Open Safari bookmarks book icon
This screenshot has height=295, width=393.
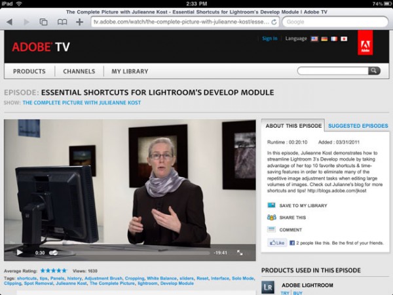(62, 22)
